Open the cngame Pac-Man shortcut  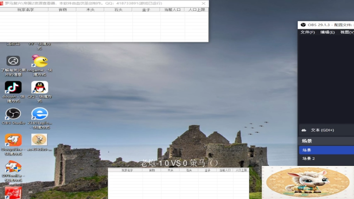coord(39,61)
